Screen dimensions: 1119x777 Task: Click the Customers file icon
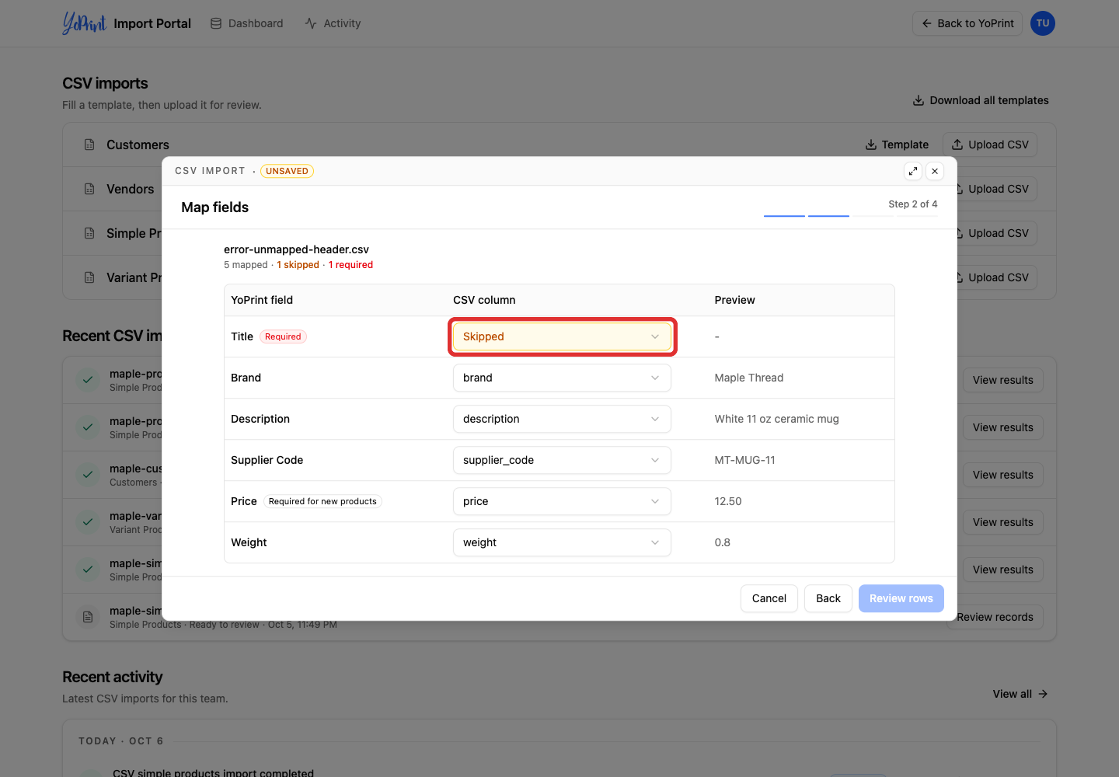click(89, 145)
